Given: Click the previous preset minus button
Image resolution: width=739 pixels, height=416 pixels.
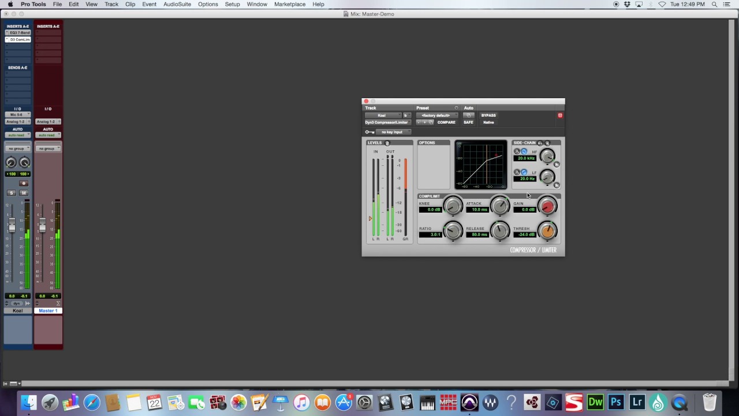Looking at the screenshot, I should click(x=419, y=122).
